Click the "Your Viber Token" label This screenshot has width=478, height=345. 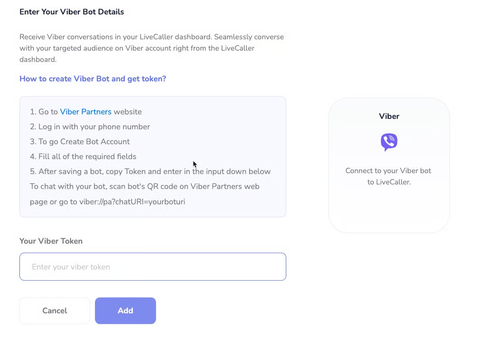pyautogui.click(x=51, y=241)
